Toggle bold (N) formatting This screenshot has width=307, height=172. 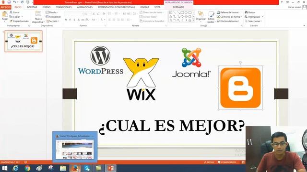click(66, 20)
